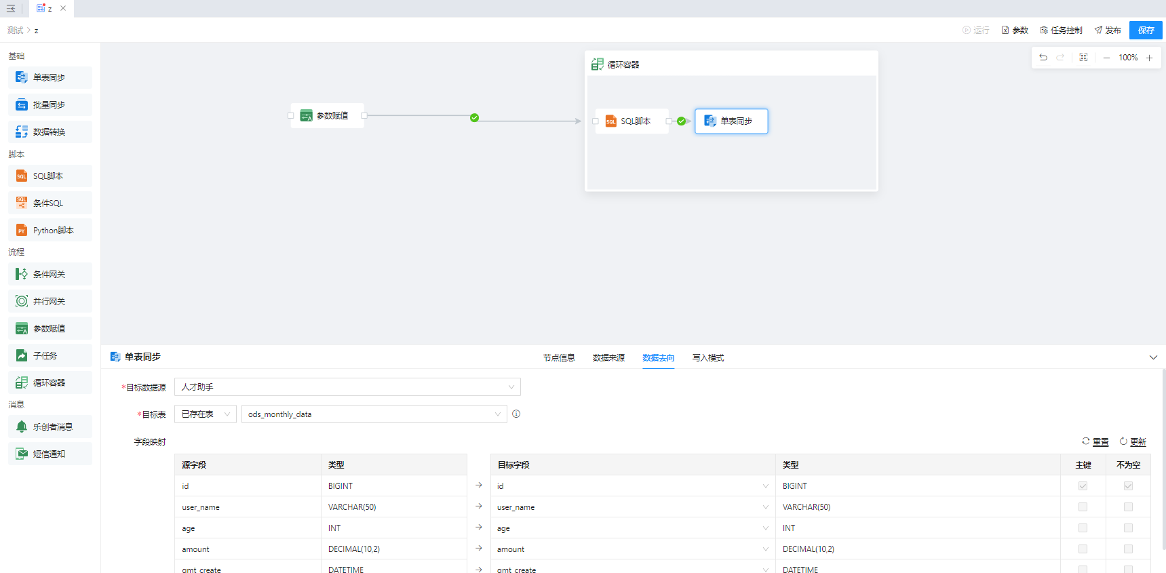Select the 单表同步 node on the canvas
Screen dimensions: 1166x573
731,121
